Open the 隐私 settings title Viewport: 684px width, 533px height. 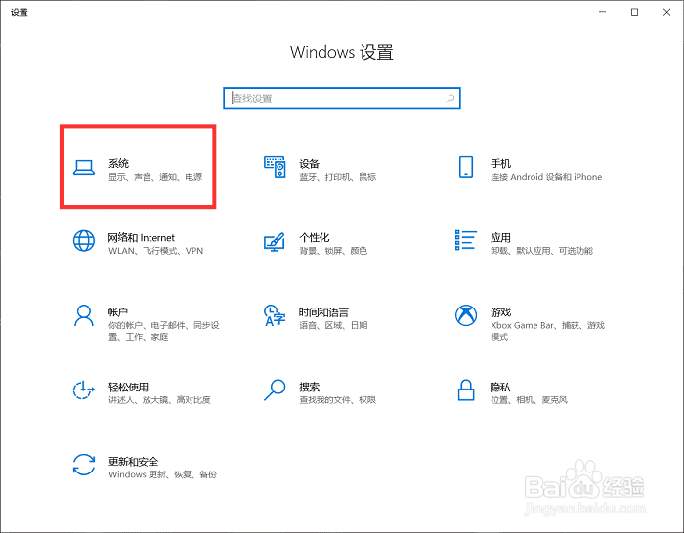pos(500,387)
